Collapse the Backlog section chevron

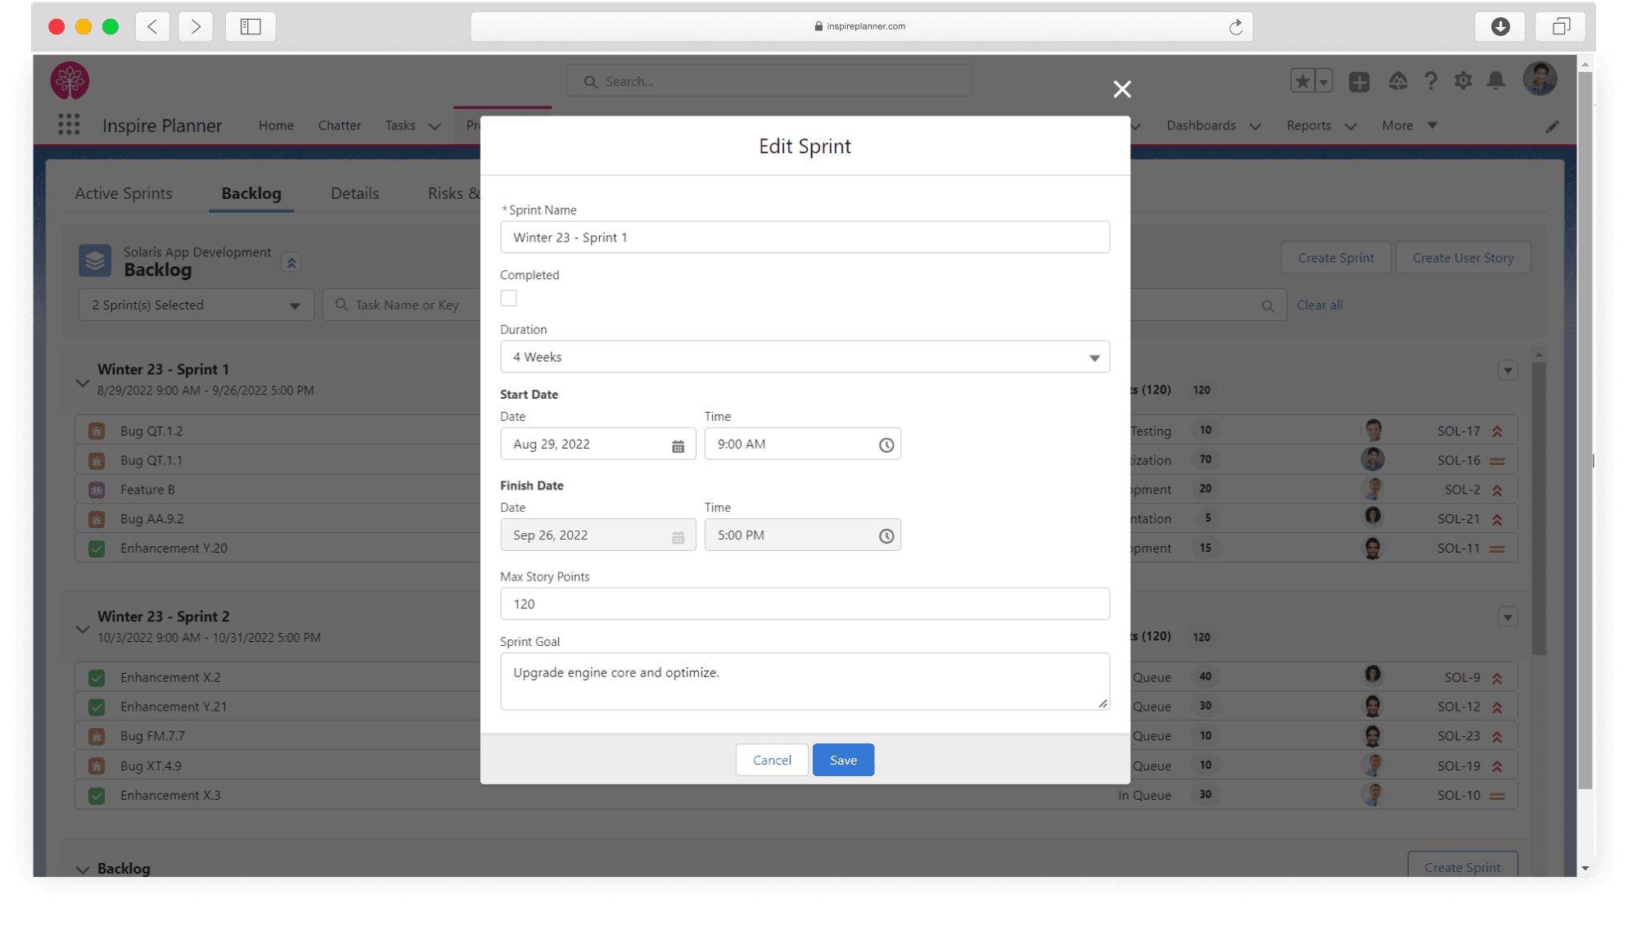(x=82, y=870)
